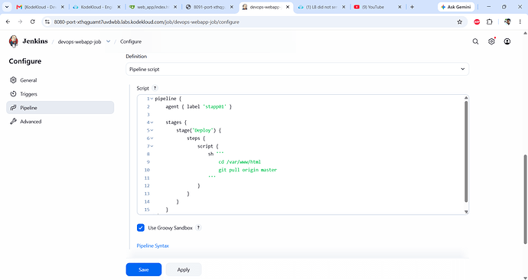Click the page vertical scrollbar

pyautogui.click(x=525, y=199)
